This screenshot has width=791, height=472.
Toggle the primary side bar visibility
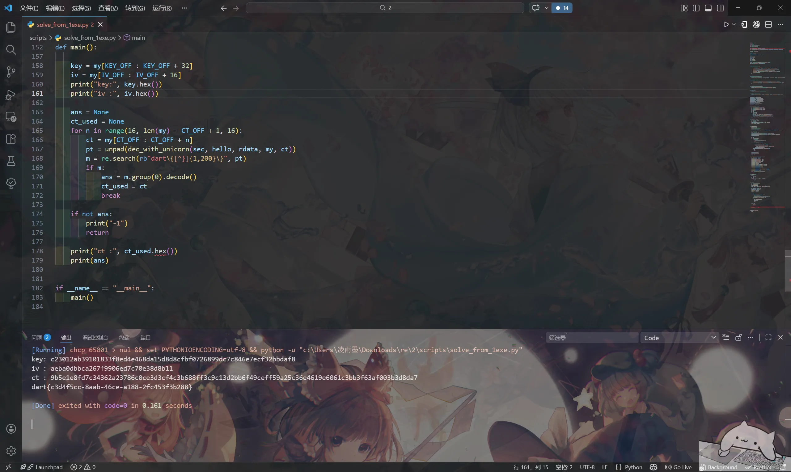(696, 8)
